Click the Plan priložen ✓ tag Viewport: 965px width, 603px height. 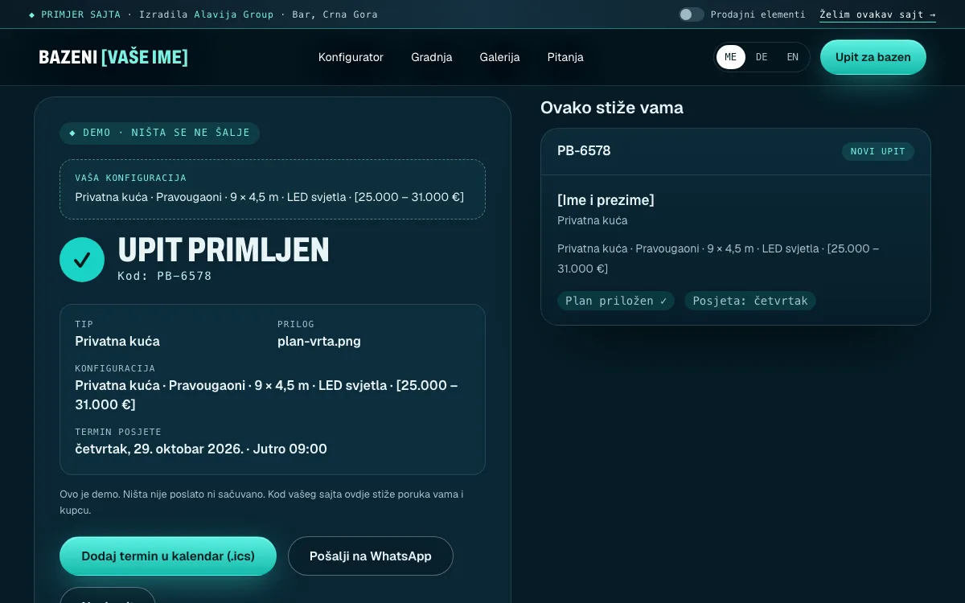[616, 301]
